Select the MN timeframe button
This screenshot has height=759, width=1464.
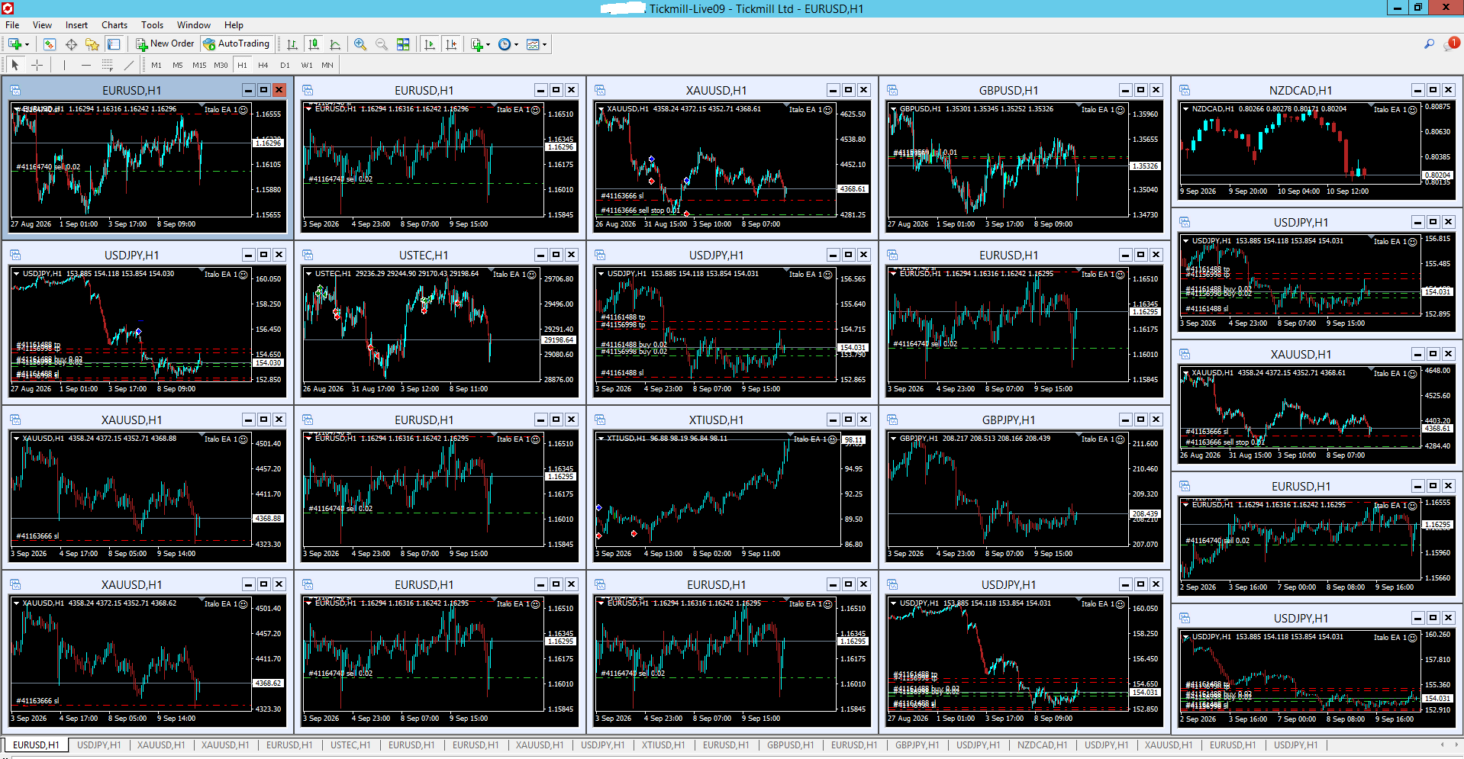click(327, 65)
